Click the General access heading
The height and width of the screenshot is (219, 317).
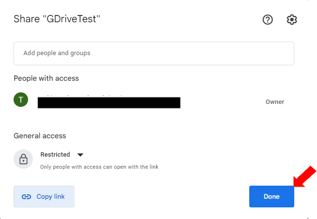pyautogui.click(x=40, y=136)
